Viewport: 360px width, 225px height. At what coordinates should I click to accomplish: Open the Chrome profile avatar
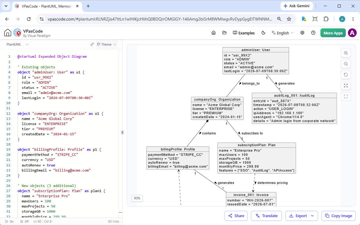tap(342, 19)
